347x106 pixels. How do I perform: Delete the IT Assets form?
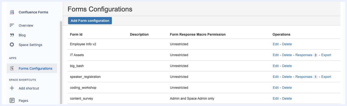(287, 55)
